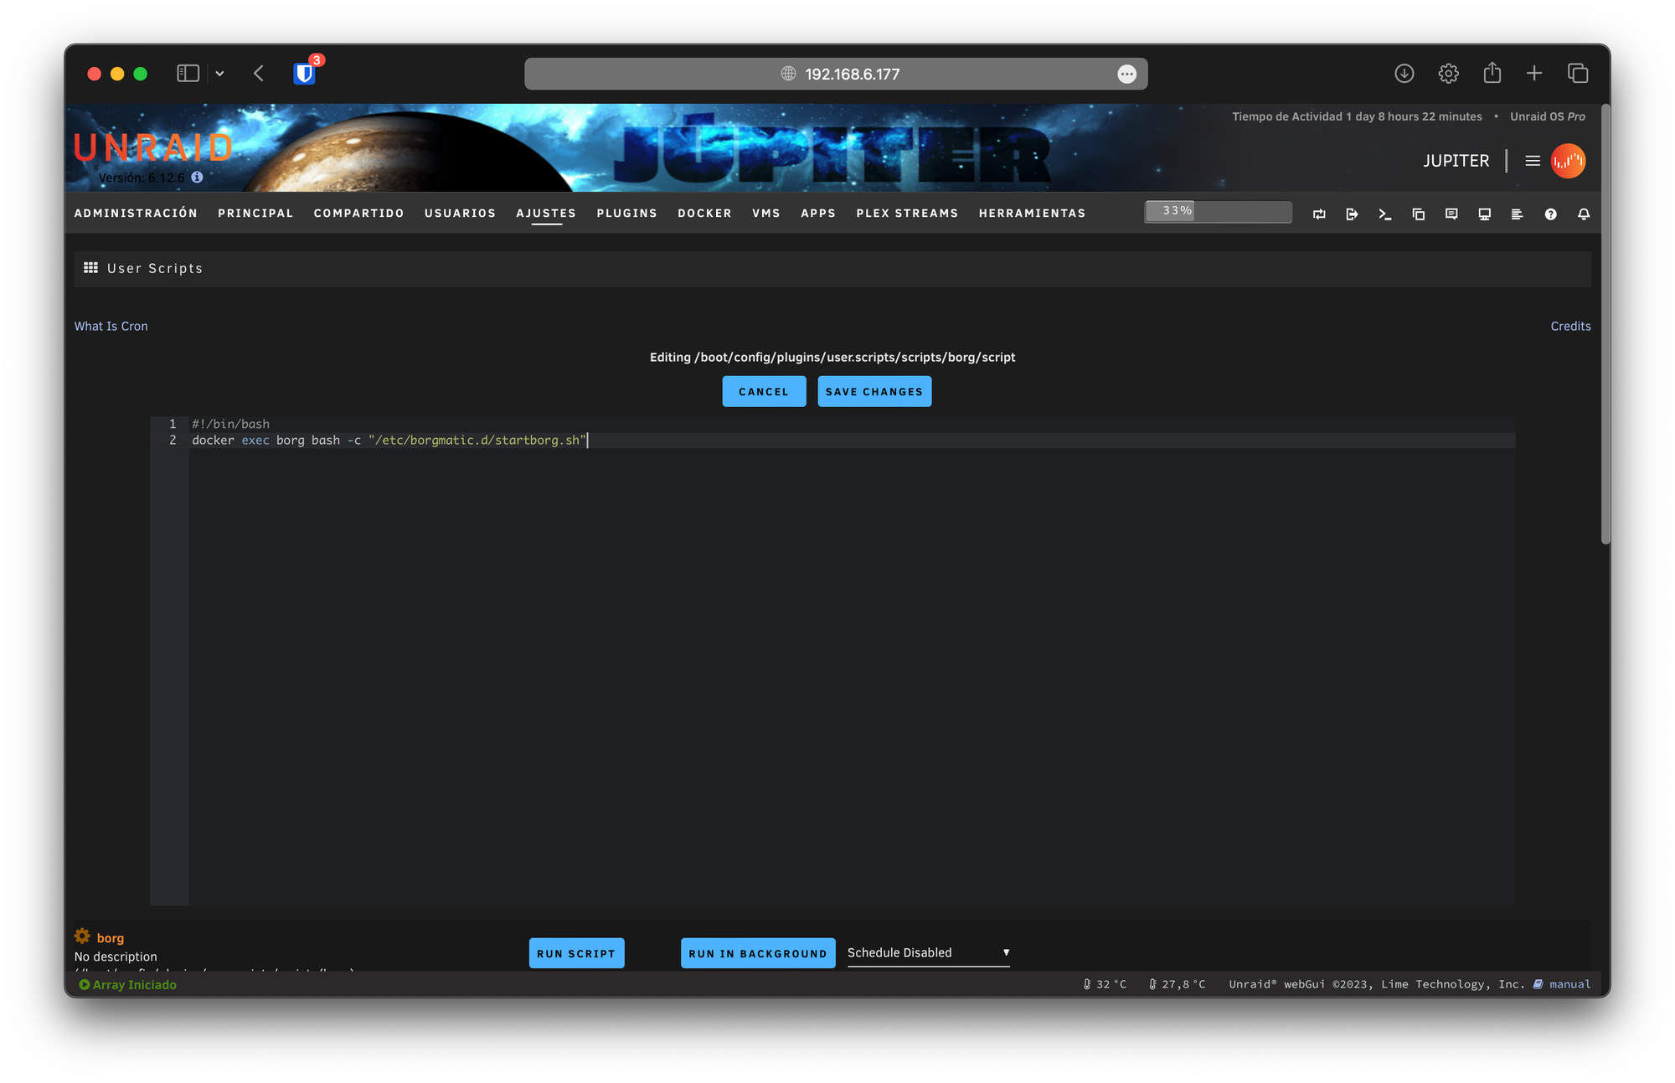Click line number 2 in gutter
The width and height of the screenshot is (1675, 1083).
[x=173, y=440]
